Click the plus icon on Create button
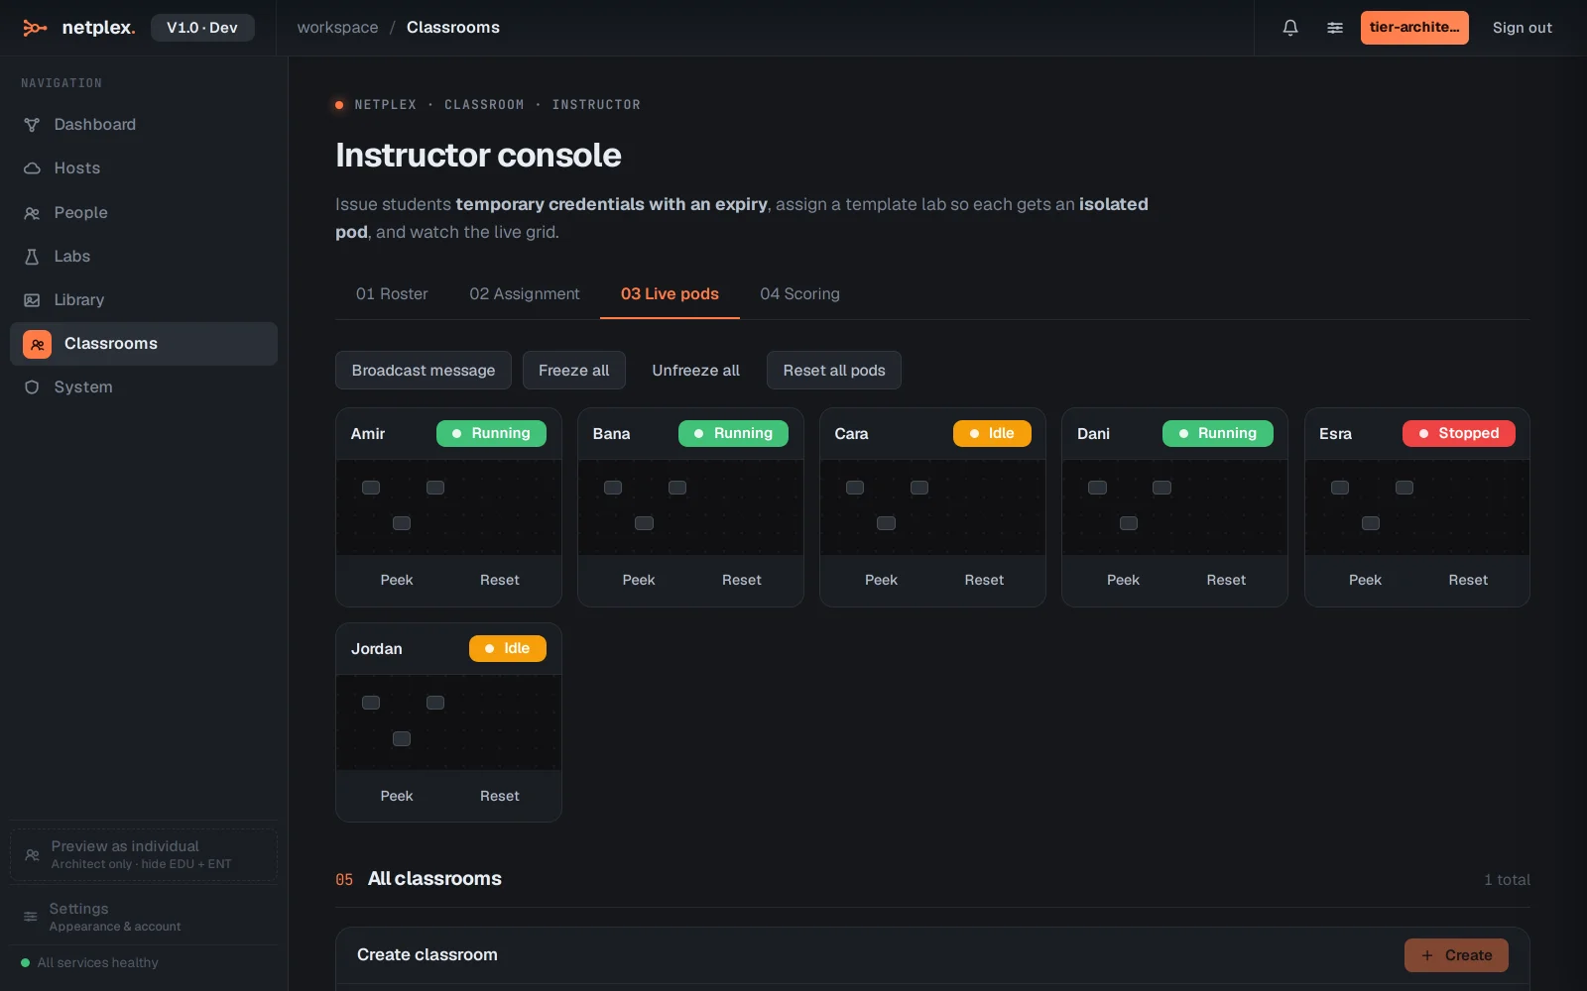The image size is (1587, 991). (x=1427, y=955)
